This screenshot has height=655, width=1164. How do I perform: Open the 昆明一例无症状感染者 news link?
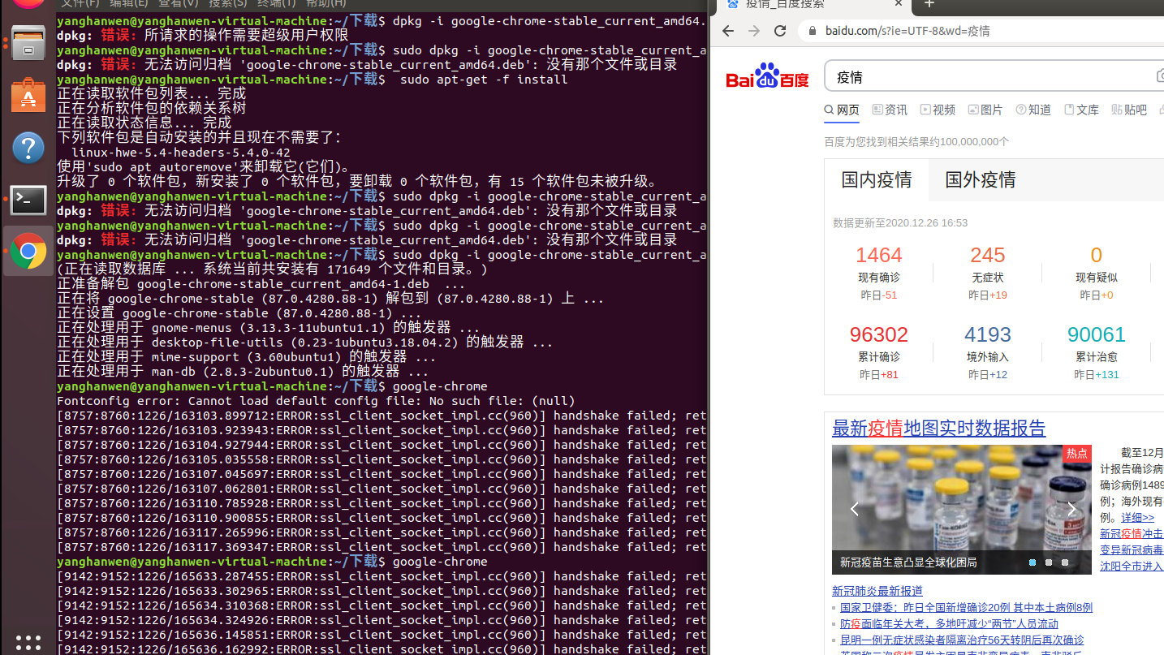coord(962,640)
